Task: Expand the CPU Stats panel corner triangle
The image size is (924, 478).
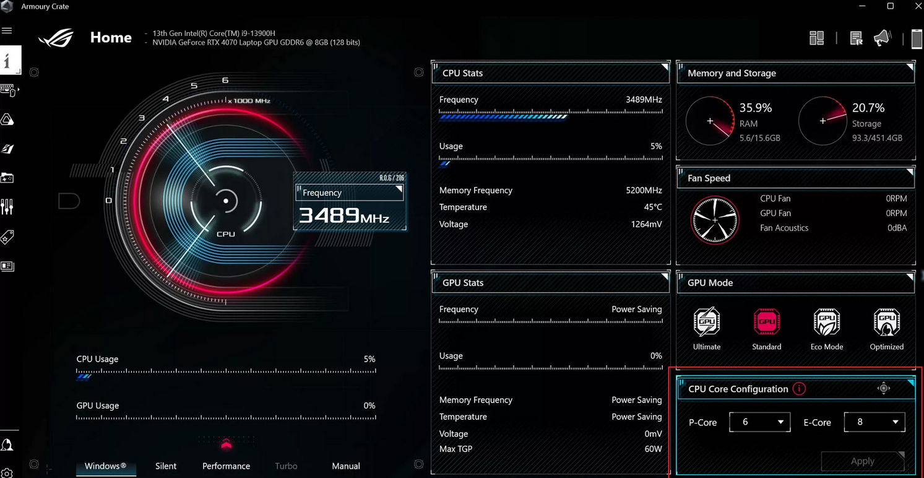Action: [x=665, y=66]
